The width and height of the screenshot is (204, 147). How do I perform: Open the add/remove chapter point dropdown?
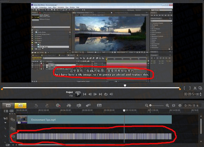pyautogui.click(x=12, y=114)
